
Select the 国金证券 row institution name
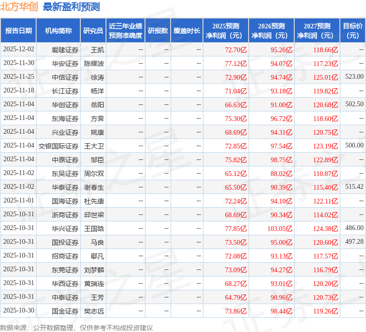pyautogui.click(x=65, y=311)
